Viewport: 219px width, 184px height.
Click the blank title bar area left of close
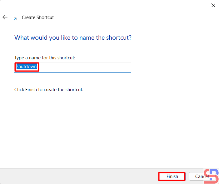pyautogui.click(x=109, y=5)
